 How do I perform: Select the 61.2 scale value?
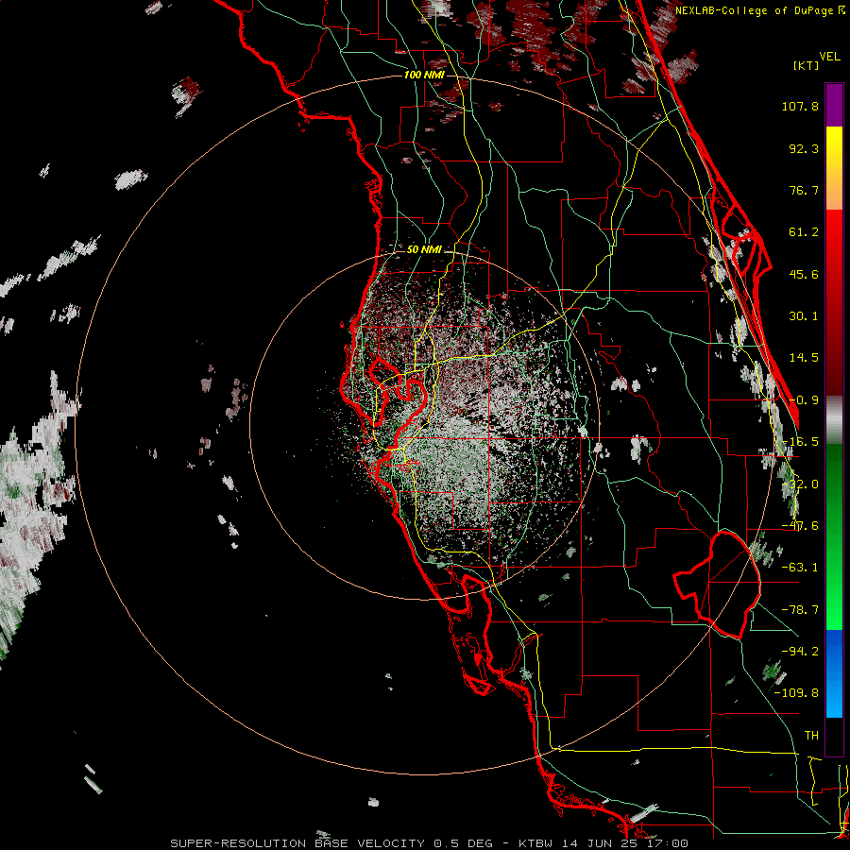804,232
